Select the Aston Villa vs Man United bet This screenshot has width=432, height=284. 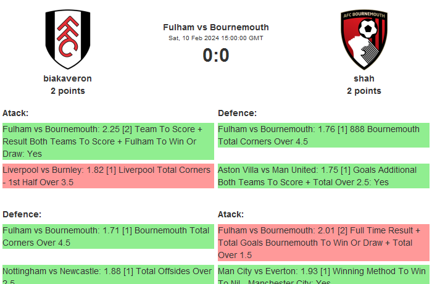[x=323, y=176]
